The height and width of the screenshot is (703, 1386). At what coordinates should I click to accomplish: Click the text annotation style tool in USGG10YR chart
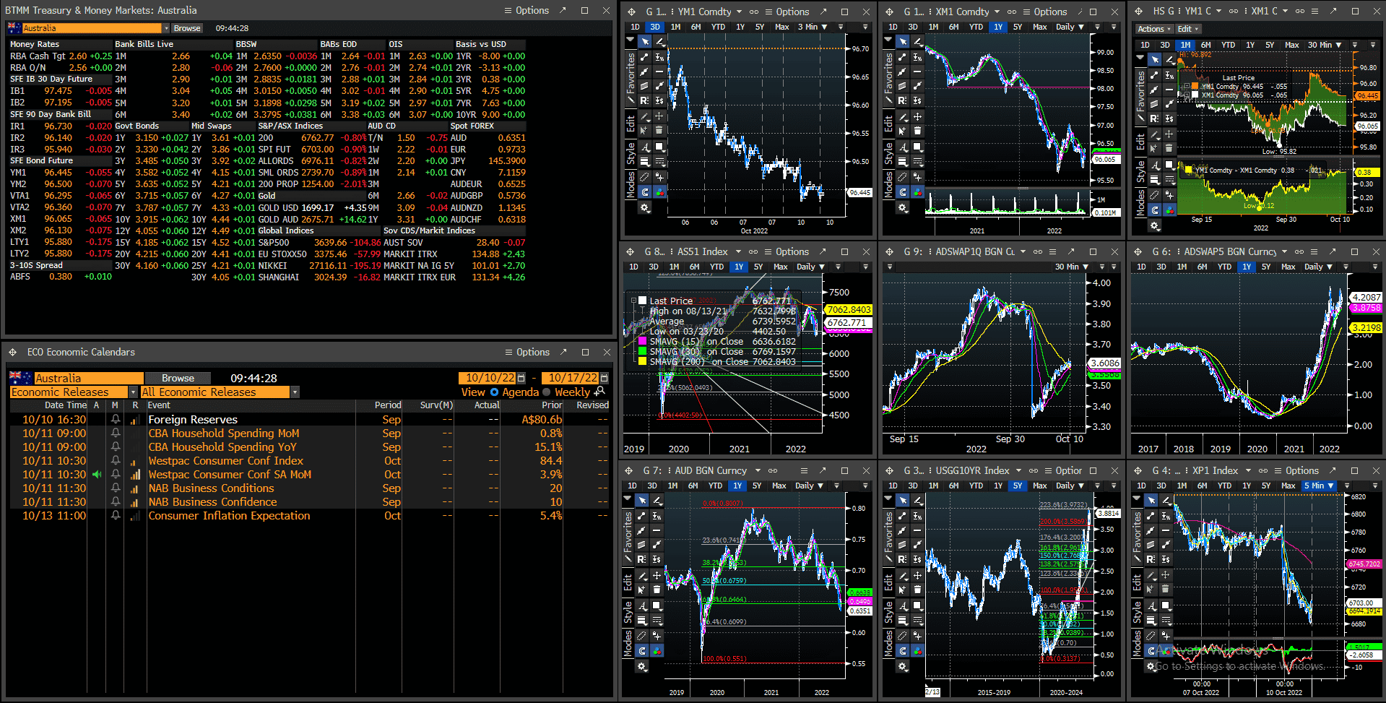[903, 606]
